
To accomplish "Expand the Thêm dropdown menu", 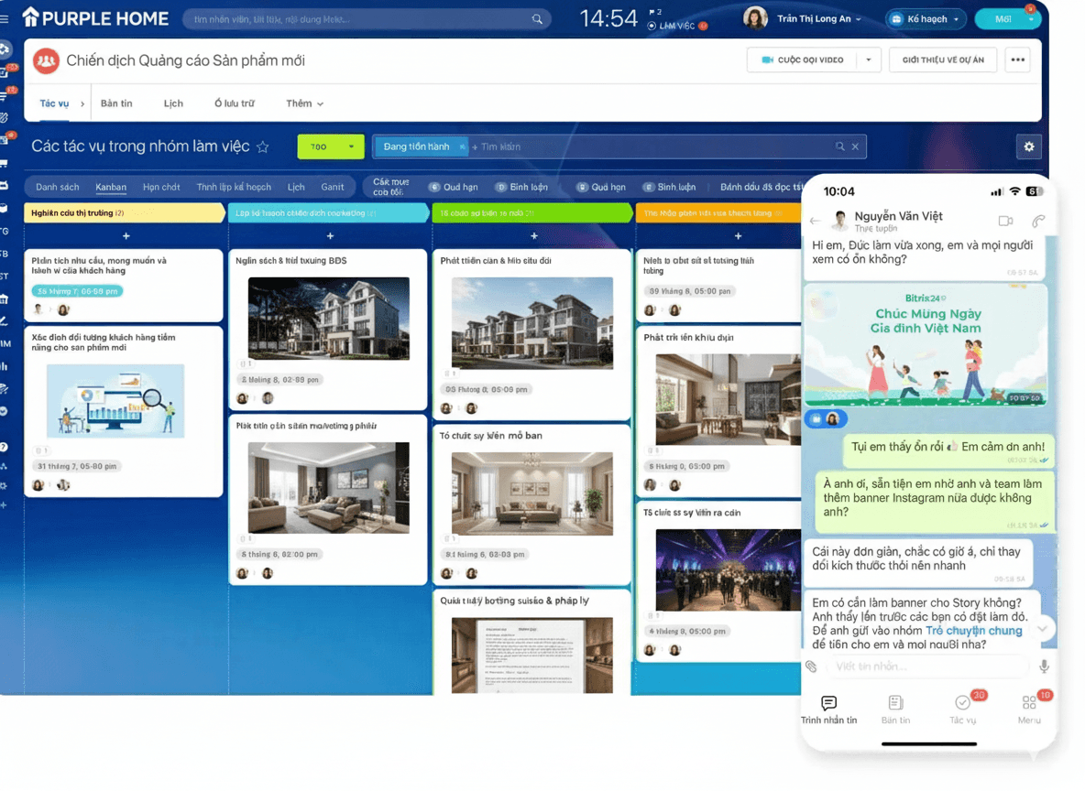I will click(303, 103).
